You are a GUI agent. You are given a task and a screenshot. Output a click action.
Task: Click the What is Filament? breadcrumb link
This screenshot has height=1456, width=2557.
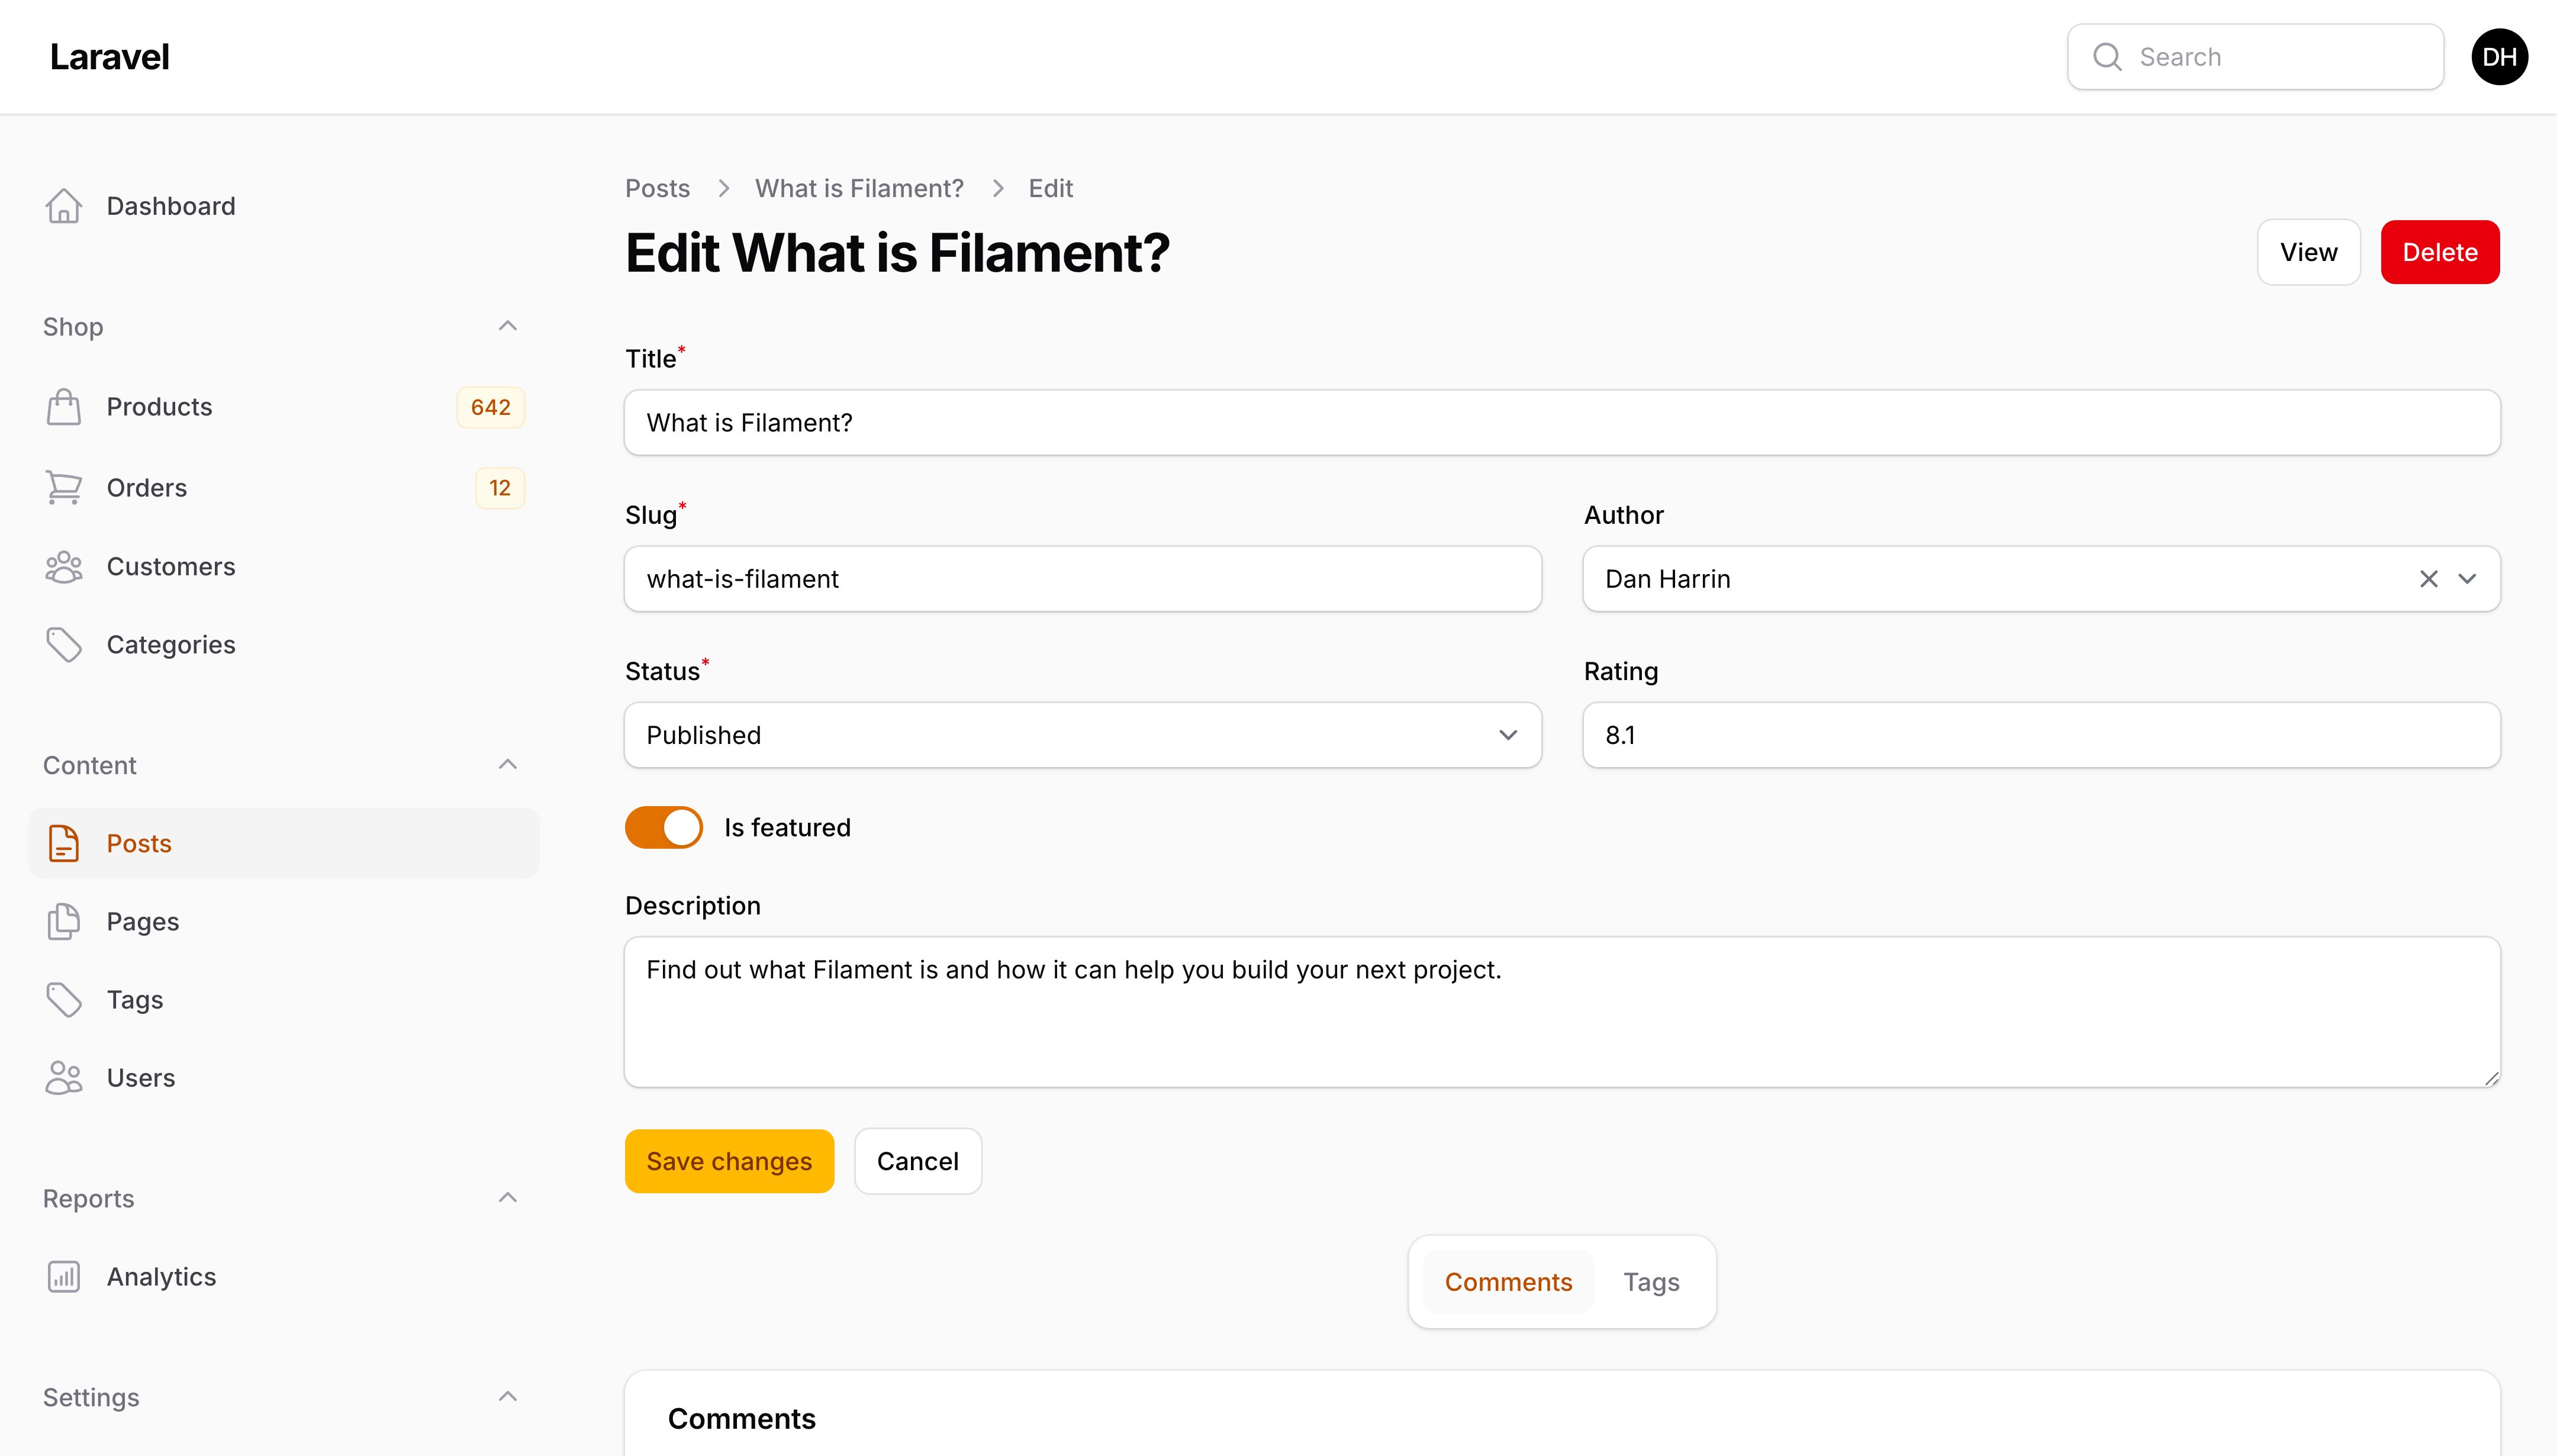tap(859, 188)
